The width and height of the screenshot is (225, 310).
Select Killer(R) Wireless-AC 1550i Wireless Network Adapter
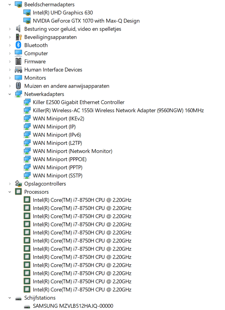pyautogui.click(x=118, y=110)
